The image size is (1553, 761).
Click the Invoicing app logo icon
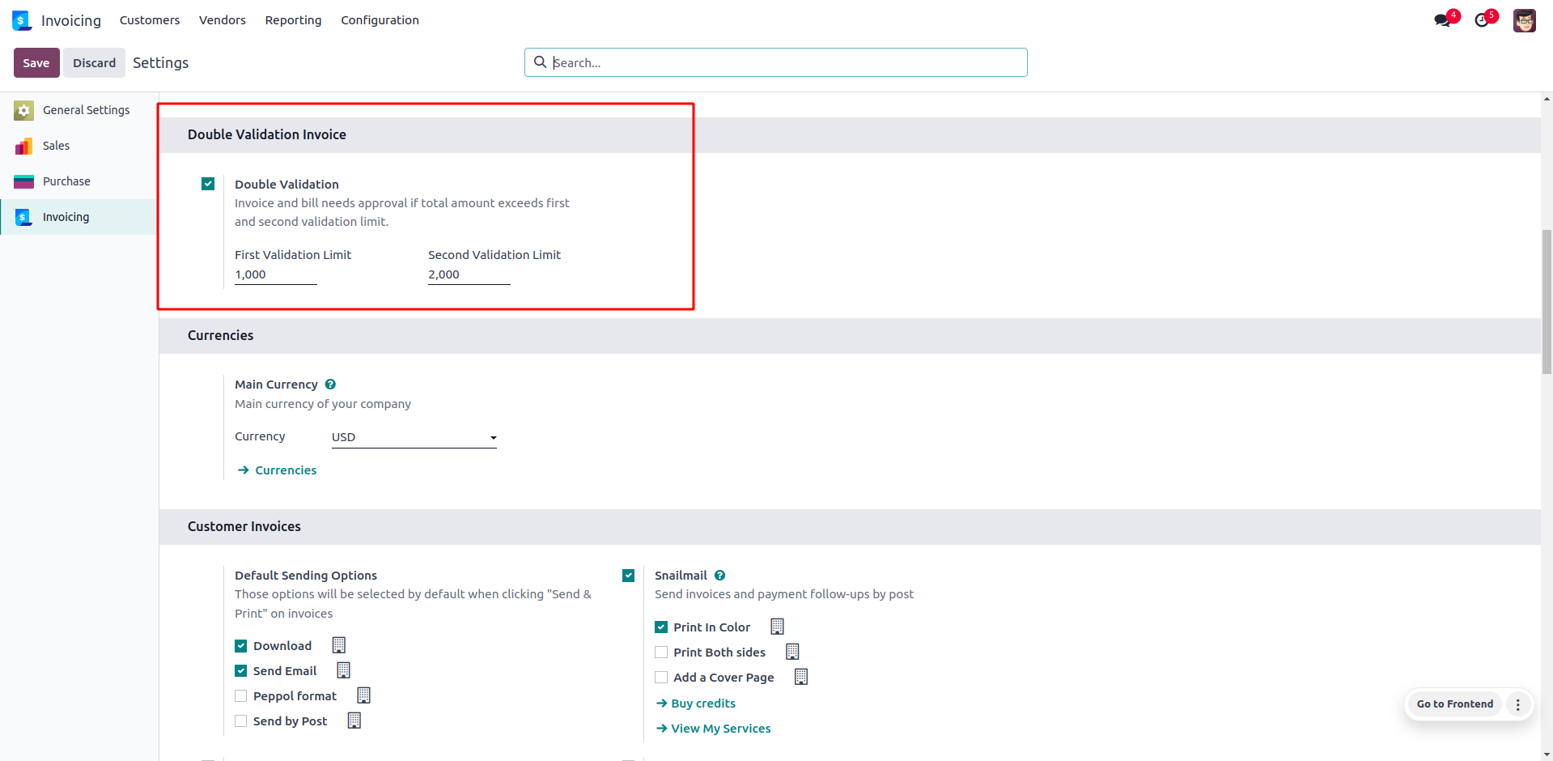coord(22,20)
